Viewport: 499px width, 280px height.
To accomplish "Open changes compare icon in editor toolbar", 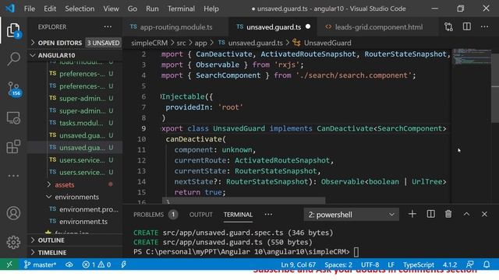I will pyautogui.click(x=449, y=27).
